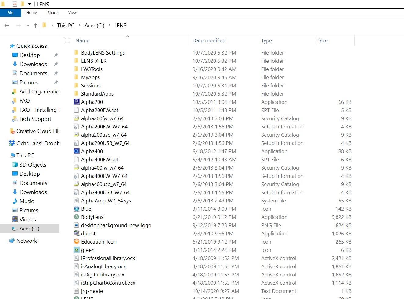Select the Alpha200FW.spt file name
This screenshot has width=404, height=299.
(x=100, y=110)
